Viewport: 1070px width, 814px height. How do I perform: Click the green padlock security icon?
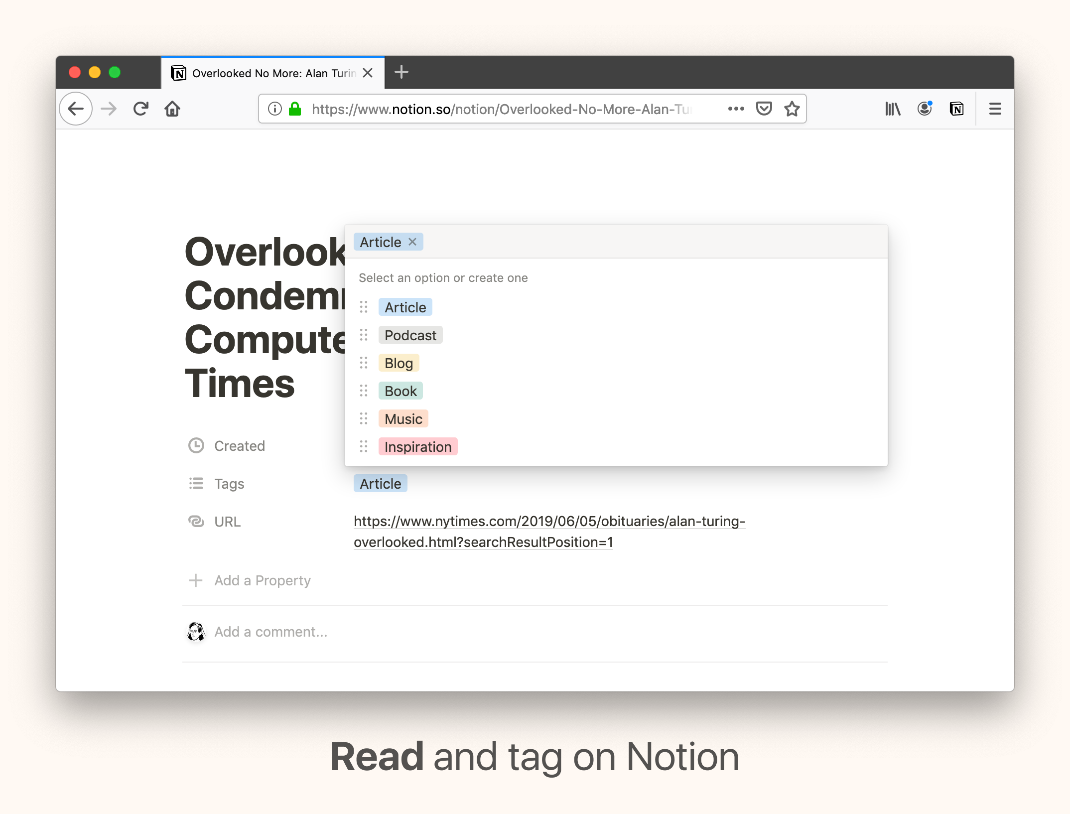pos(295,109)
